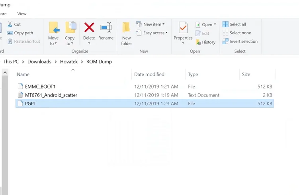Click the Select all icon
299x195 pixels.
coord(225,24)
